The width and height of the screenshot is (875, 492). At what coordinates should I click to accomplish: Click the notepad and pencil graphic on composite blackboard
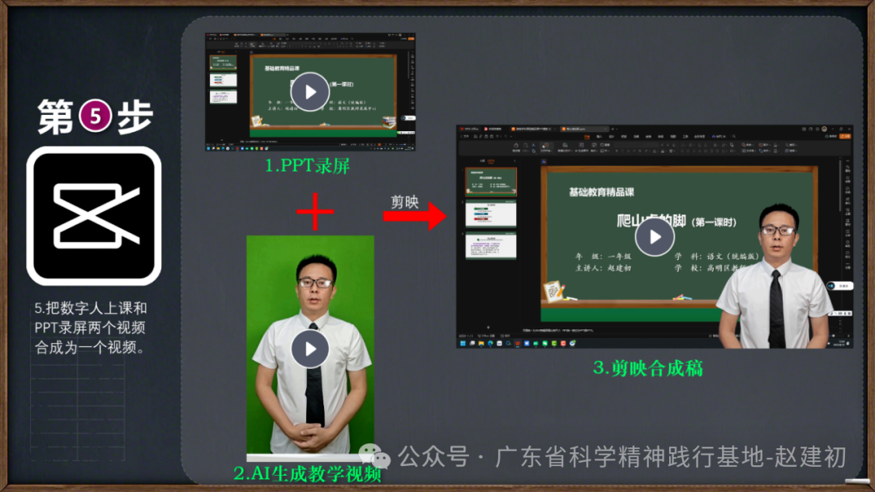[x=555, y=290]
